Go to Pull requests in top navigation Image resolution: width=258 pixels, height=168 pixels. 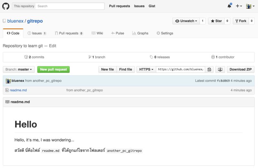click(x=119, y=6)
